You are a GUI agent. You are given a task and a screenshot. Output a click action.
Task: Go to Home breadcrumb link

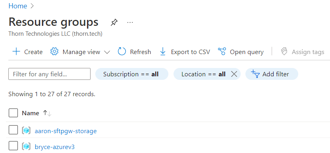[18, 6]
